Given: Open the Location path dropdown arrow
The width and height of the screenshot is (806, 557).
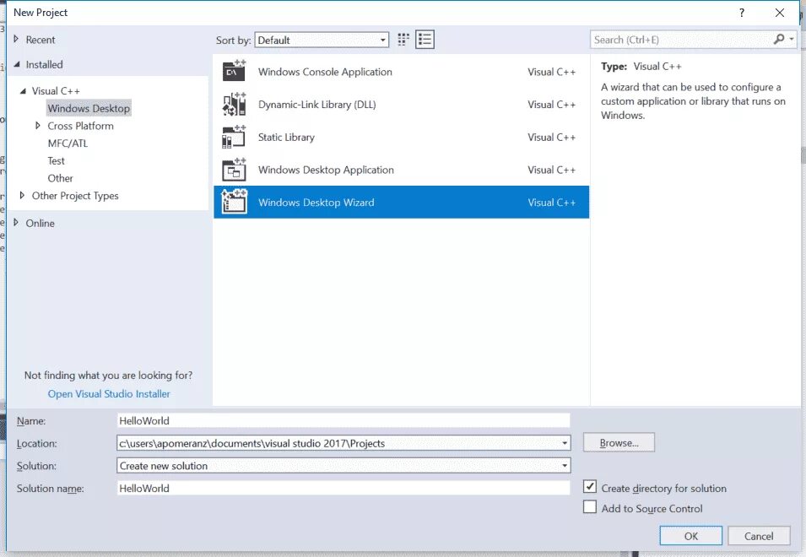Looking at the screenshot, I should (x=565, y=443).
